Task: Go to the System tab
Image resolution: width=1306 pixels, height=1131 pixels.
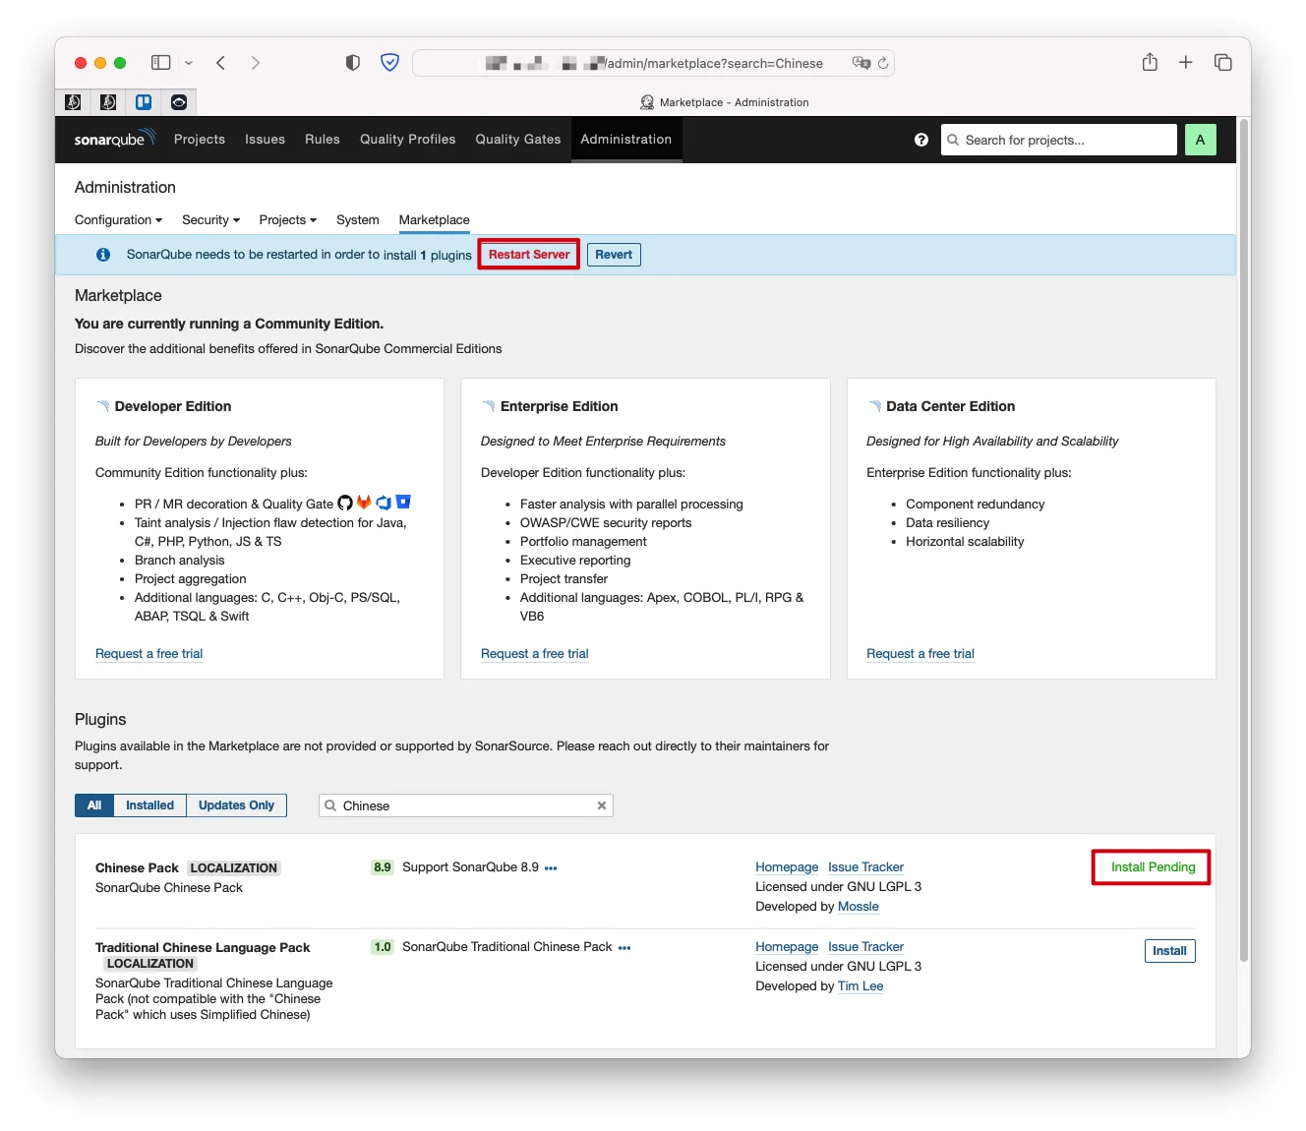Action: click(x=357, y=220)
